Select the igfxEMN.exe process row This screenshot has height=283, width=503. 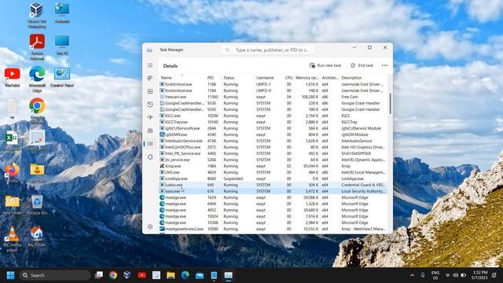point(273,134)
